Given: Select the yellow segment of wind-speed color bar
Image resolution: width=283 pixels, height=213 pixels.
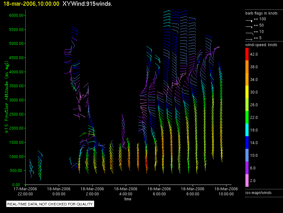Looking at the screenshot, I should click(x=247, y=92).
